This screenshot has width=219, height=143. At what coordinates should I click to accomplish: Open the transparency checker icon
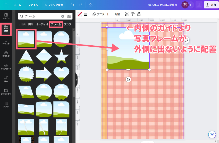point(127,14)
